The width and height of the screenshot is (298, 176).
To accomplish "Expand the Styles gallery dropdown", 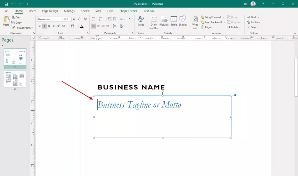I will point(141,28).
